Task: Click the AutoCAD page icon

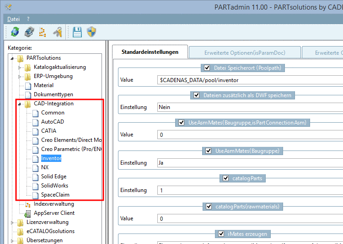Action: point(35,122)
